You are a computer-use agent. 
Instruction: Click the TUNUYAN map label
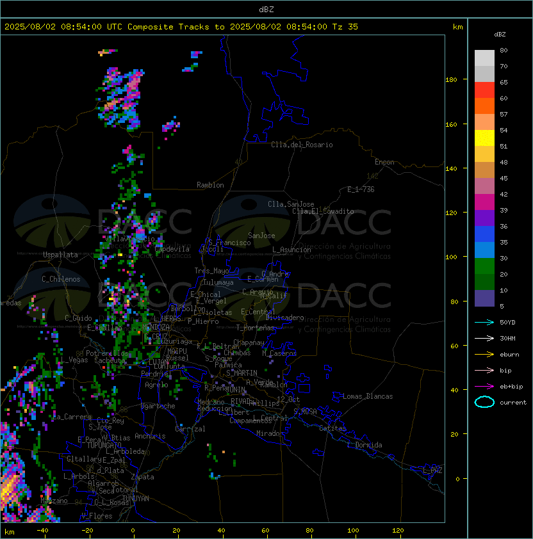(x=136, y=499)
